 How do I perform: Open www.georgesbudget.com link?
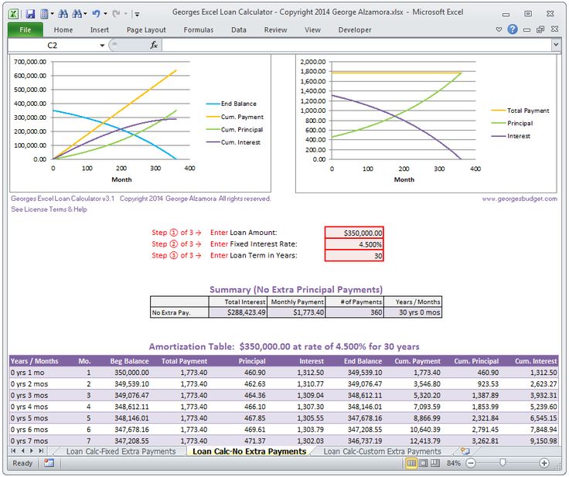click(x=520, y=199)
